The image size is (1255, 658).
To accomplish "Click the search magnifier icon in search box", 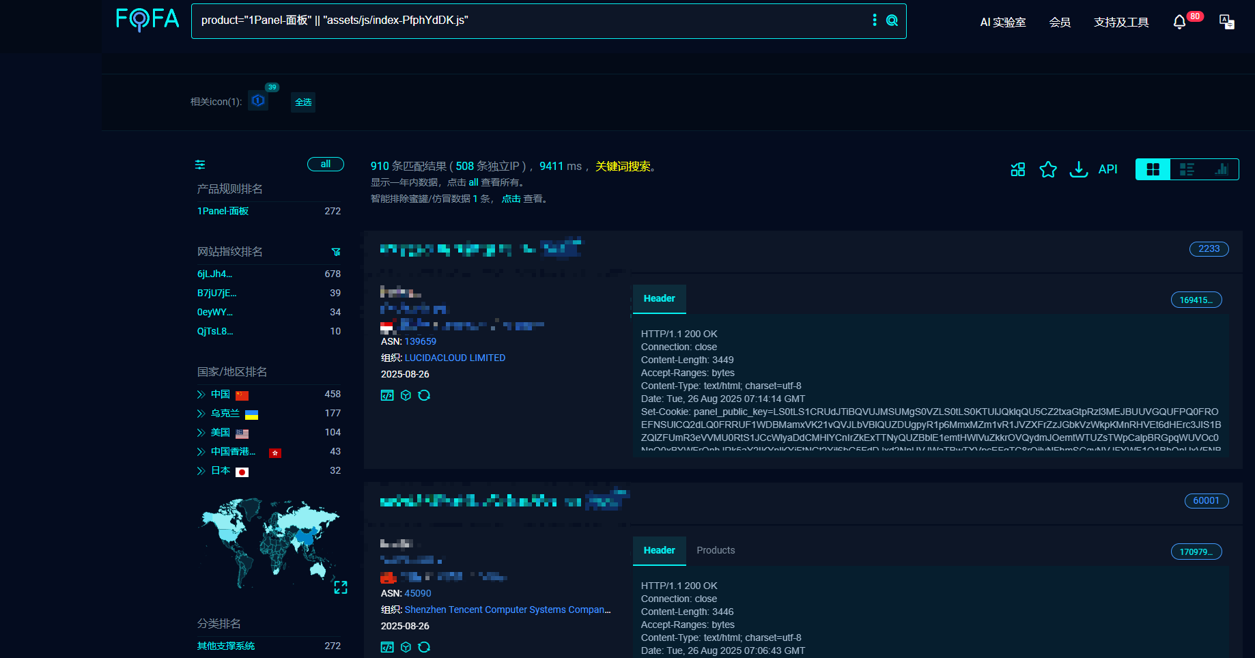I will click(892, 20).
